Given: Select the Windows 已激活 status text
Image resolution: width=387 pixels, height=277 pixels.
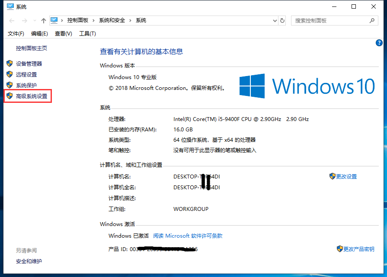Looking at the screenshot, I should pos(128,236).
